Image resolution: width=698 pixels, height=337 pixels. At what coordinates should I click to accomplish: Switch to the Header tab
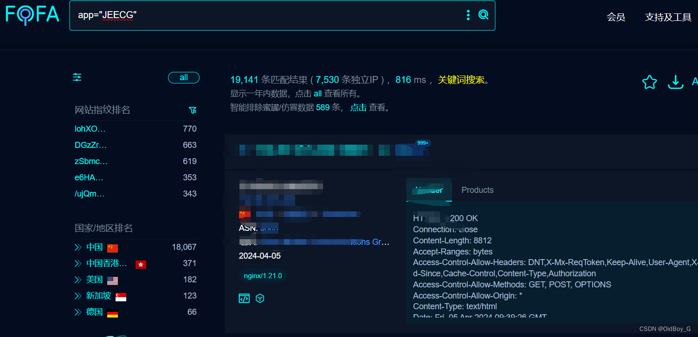(x=429, y=190)
